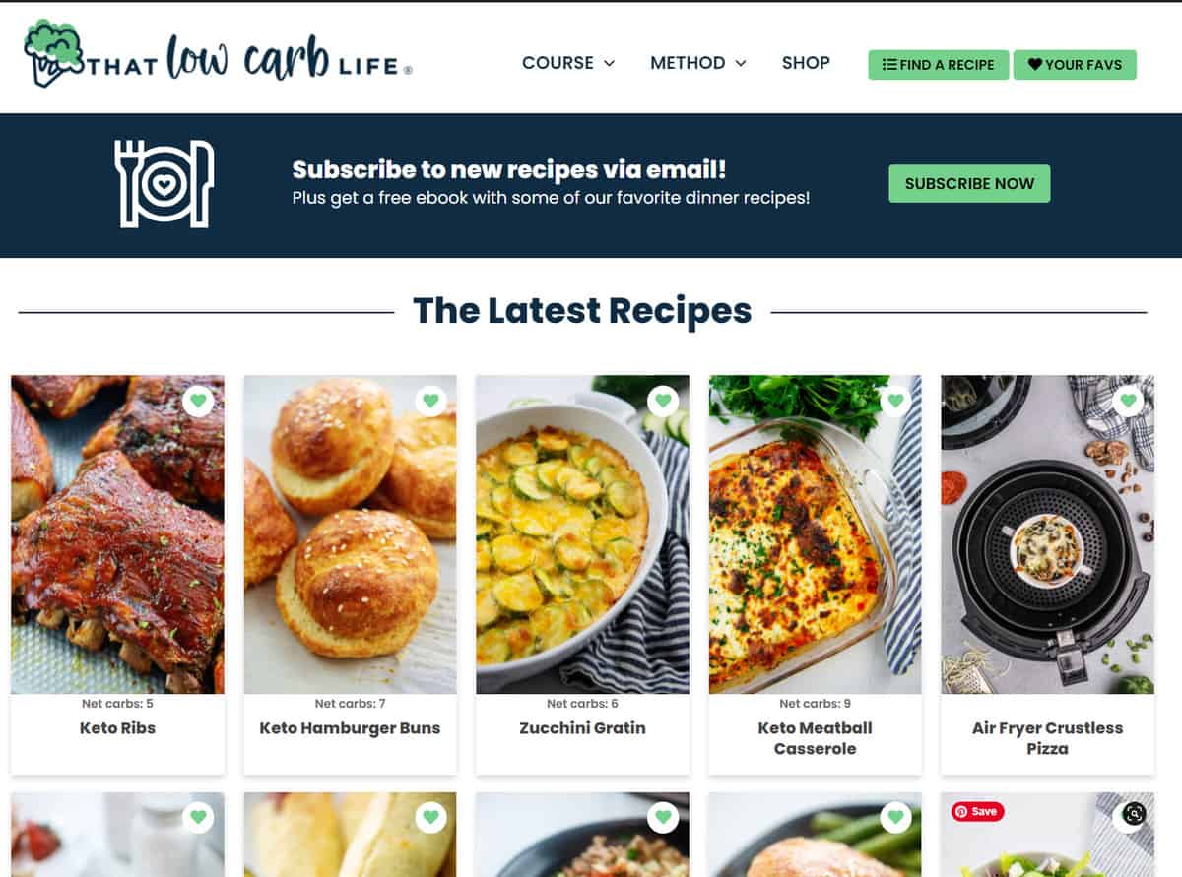Expand the METHOD dropdown menu
This screenshot has height=877, width=1182.
pyautogui.click(x=698, y=63)
